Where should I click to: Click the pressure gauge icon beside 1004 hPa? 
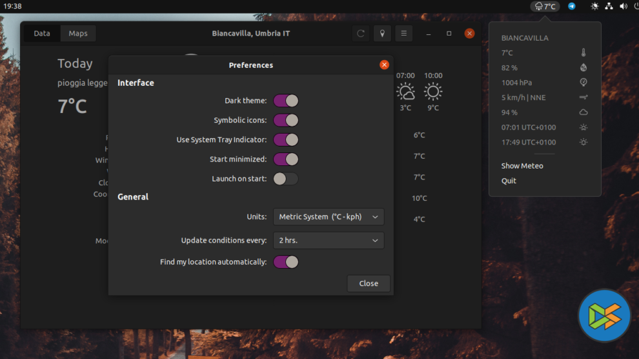(x=583, y=82)
